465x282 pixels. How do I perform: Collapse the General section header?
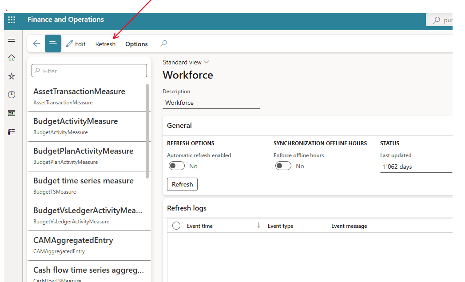tap(179, 126)
